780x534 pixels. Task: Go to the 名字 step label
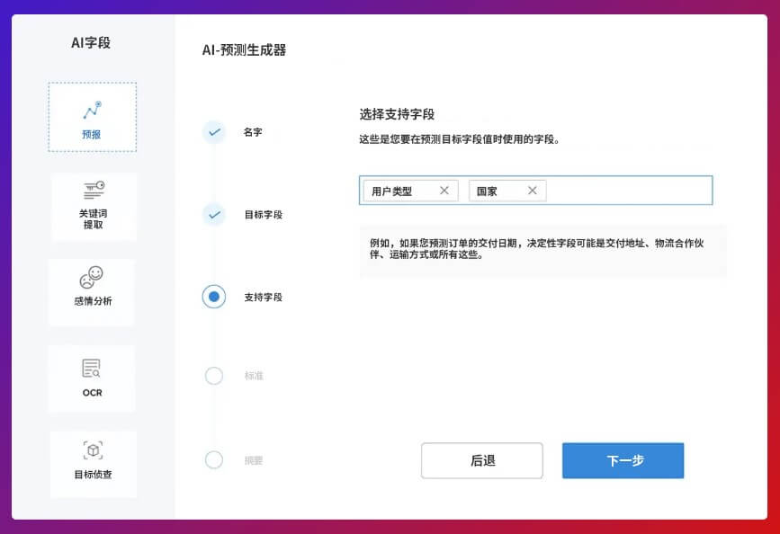(x=253, y=132)
